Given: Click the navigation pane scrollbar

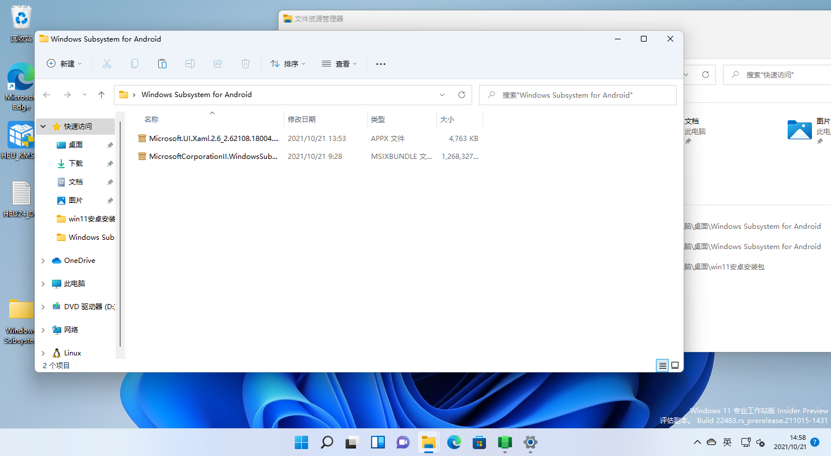Looking at the screenshot, I should click(x=120, y=234).
